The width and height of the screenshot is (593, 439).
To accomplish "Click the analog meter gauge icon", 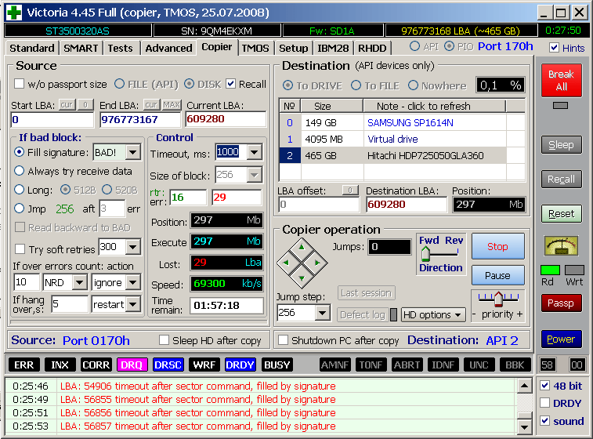I will click(561, 245).
